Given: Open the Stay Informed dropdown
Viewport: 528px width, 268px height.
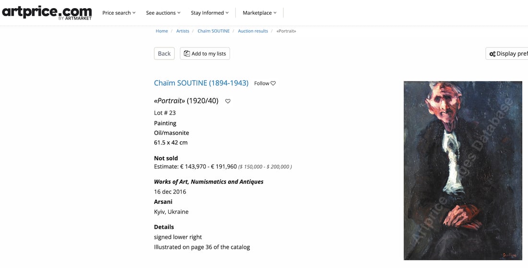Looking at the screenshot, I should pos(210,13).
